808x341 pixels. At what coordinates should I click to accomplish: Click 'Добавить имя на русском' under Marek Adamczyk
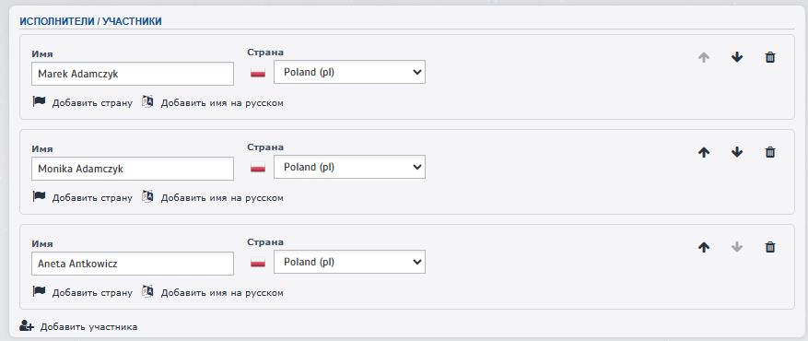[x=222, y=103]
